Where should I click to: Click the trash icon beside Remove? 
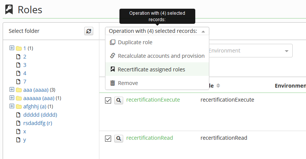point(113,83)
